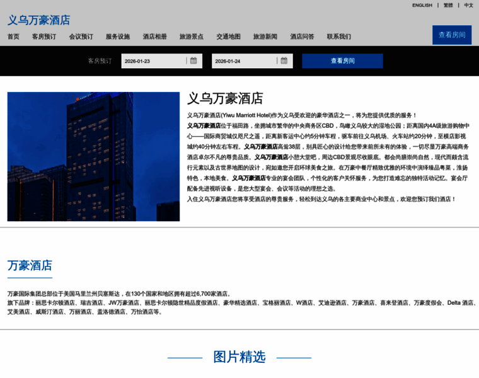The height and width of the screenshot is (378, 479).
Task: Open 客房预订 menu item
Action: coord(44,37)
